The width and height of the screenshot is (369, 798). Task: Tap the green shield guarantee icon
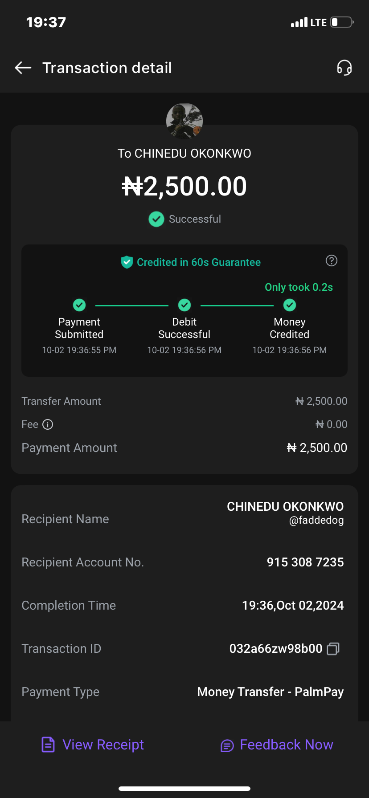[x=127, y=262]
